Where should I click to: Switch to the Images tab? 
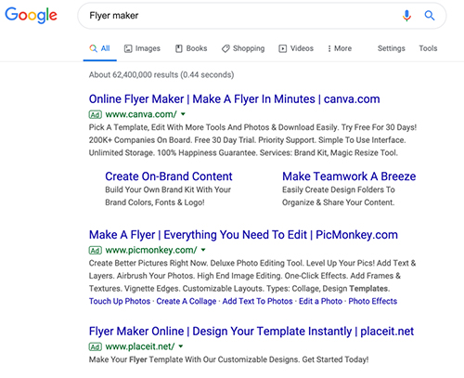pos(142,48)
